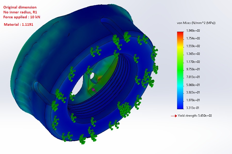Select the pink force arrow on the model

coord(94,90)
